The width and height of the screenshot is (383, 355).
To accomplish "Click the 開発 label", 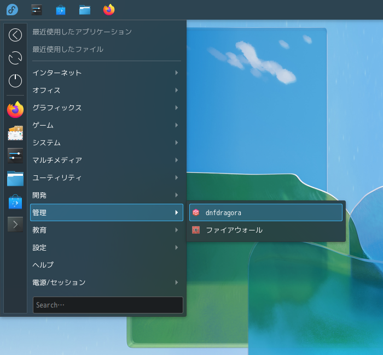I will pos(39,195).
